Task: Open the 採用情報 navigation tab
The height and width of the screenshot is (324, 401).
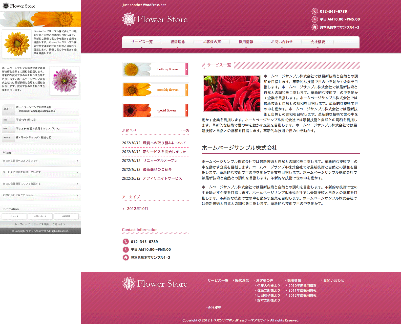Action: pyautogui.click(x=246, y=42)
